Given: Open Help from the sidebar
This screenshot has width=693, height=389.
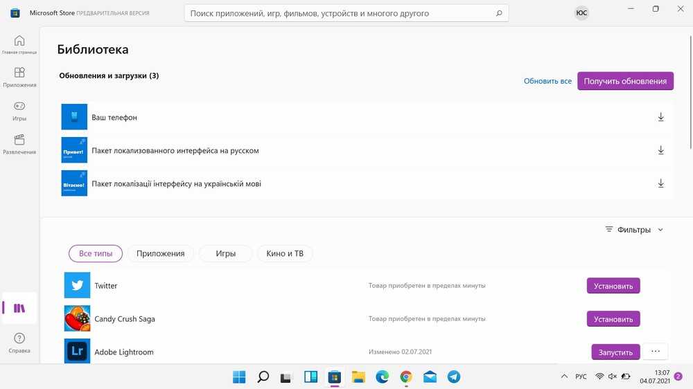Looking at the screenshot, I should (19, 339).
